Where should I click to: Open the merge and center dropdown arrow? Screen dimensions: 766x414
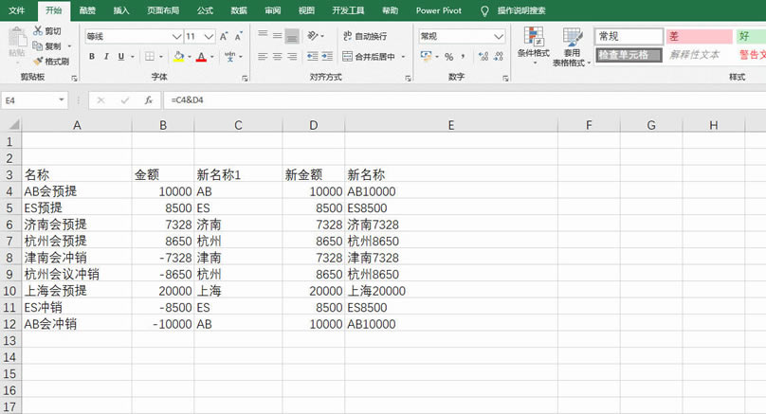[403, 57]
